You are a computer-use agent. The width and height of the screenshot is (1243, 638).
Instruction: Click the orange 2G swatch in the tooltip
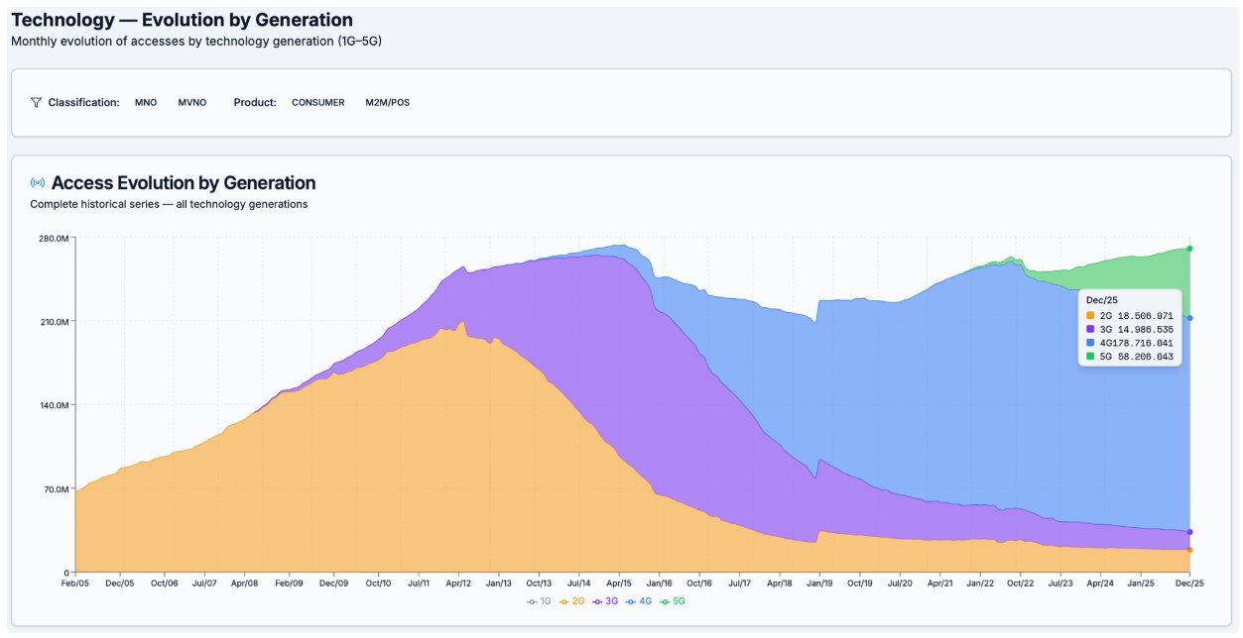(x=1090, y=315)
